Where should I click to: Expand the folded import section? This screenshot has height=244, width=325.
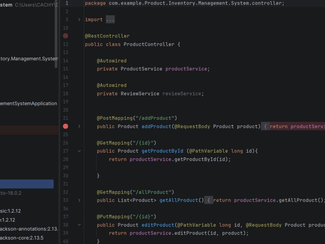tap(79, 20)
